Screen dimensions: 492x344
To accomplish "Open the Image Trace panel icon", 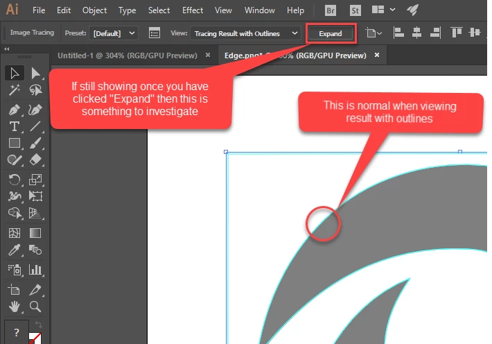I will (155, 33).
